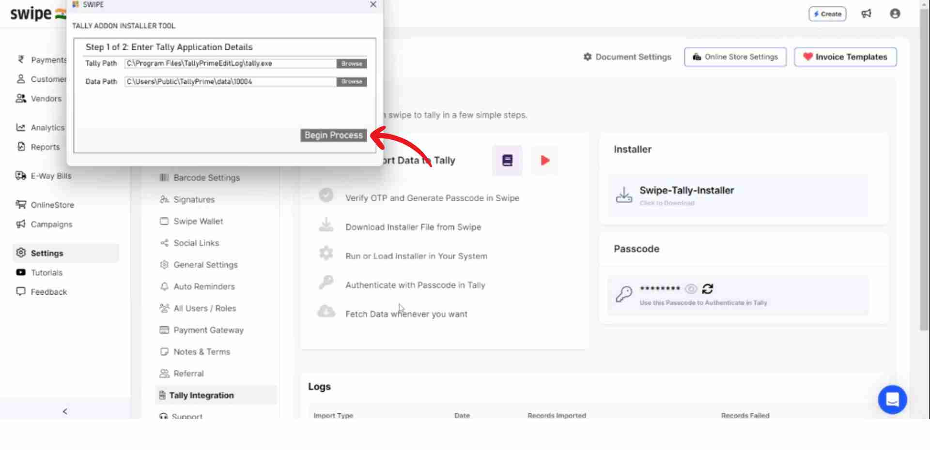Open Analytics in sidebar
The height and width of the screenshot is (450, 930).
pos(41,127)
